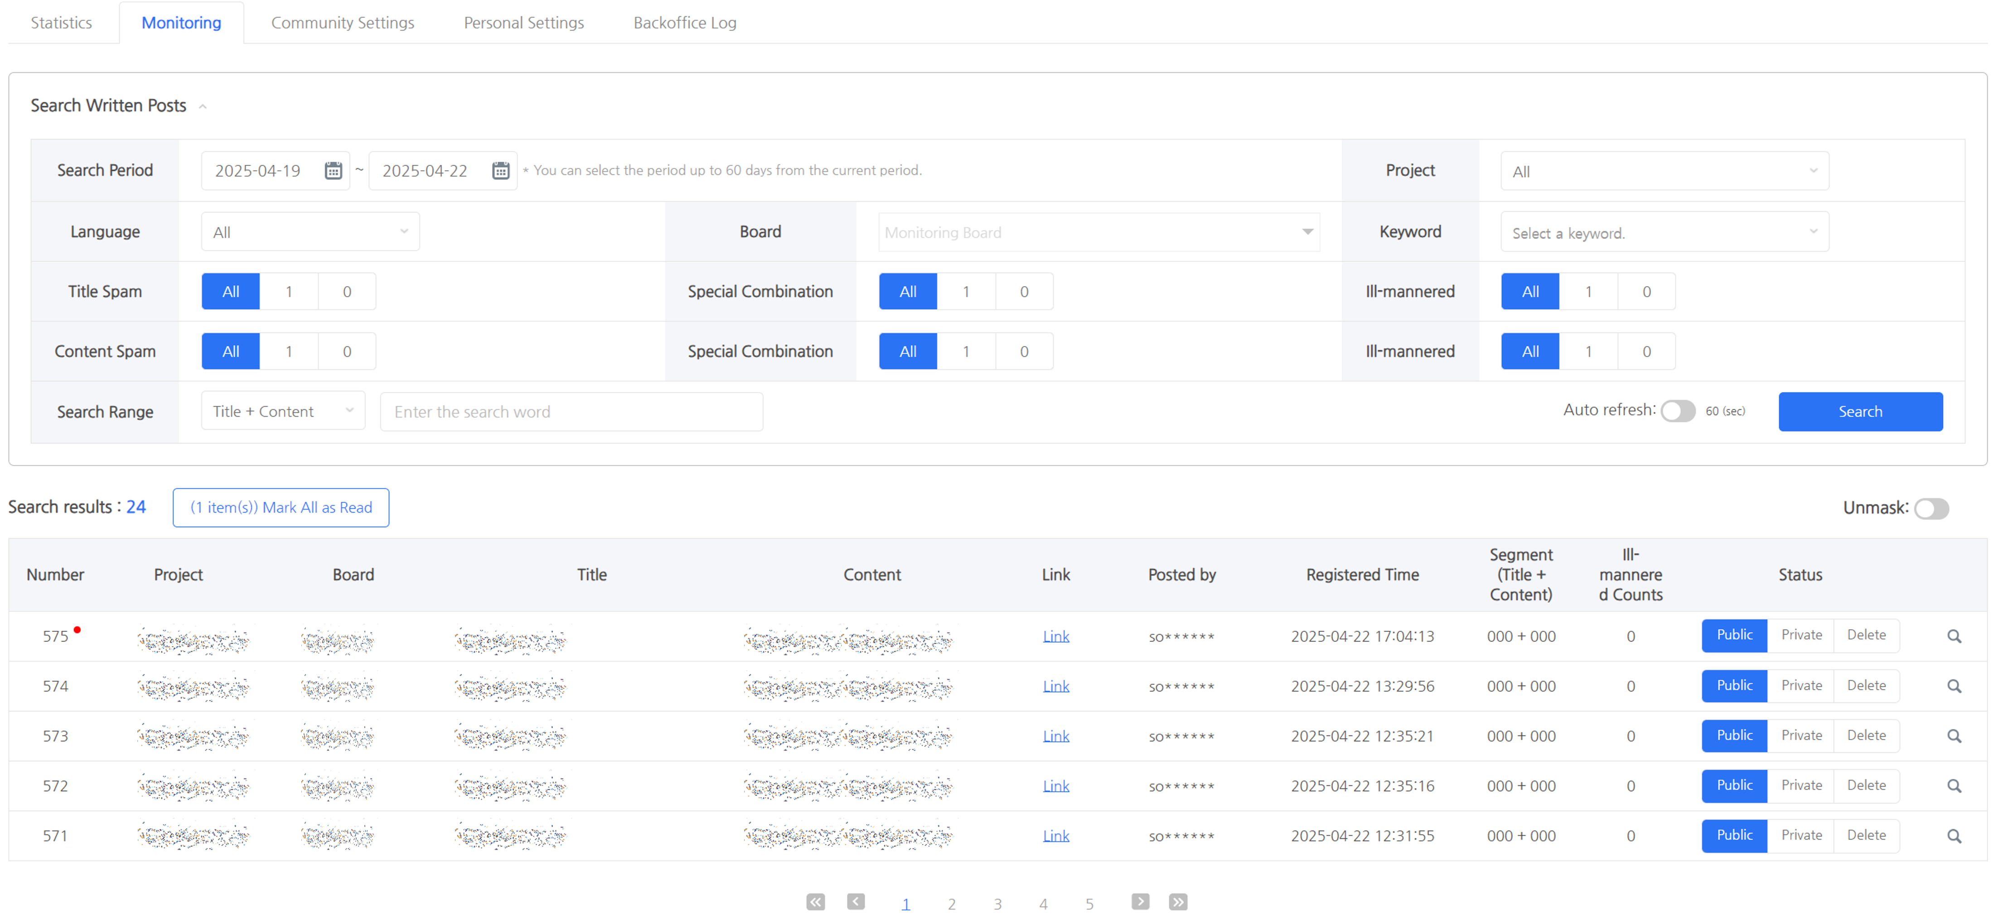Set Title Spam filter to 1

289,292
